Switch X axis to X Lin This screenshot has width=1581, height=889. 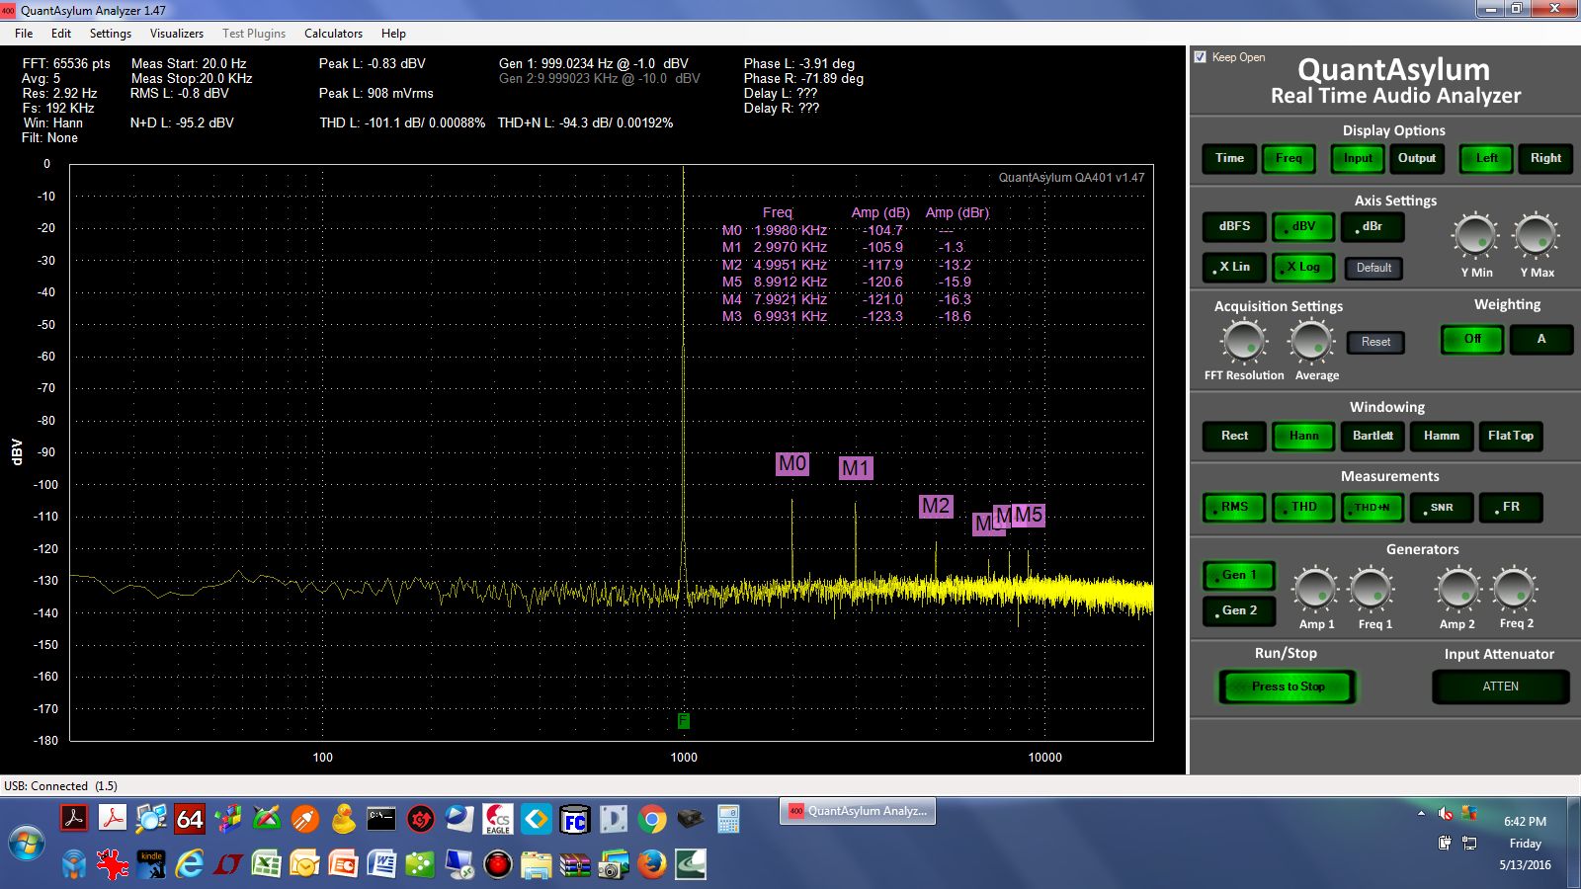[x=1234, y=268]
